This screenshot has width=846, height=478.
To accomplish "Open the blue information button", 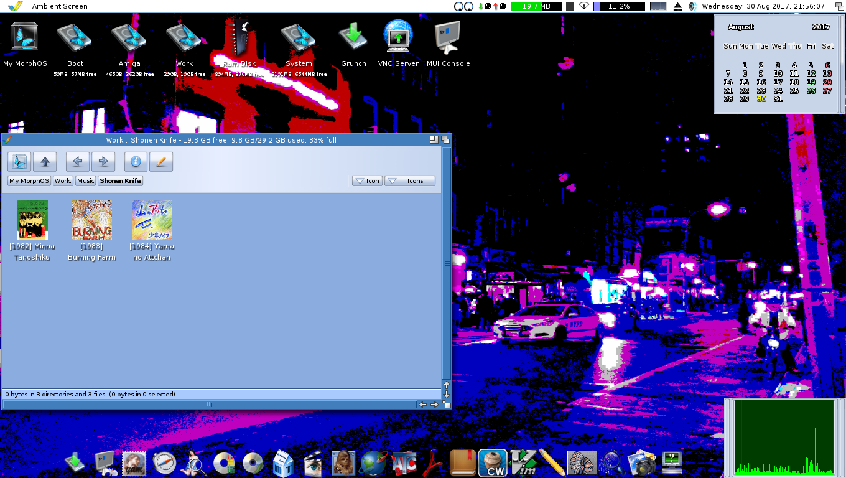I will (x=136, y=162).
